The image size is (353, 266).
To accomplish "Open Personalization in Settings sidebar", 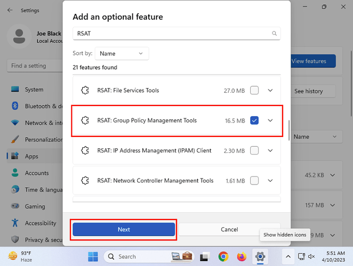I will tap(35, 140).
